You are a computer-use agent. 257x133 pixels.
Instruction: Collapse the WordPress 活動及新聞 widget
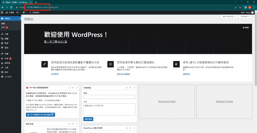135,128
